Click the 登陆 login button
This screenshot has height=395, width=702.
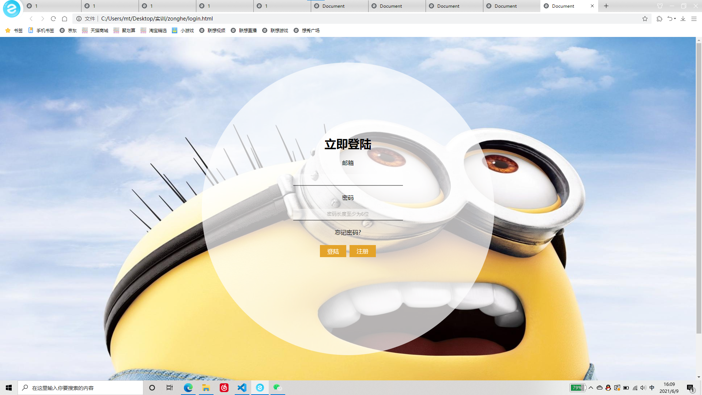point(333,251)
